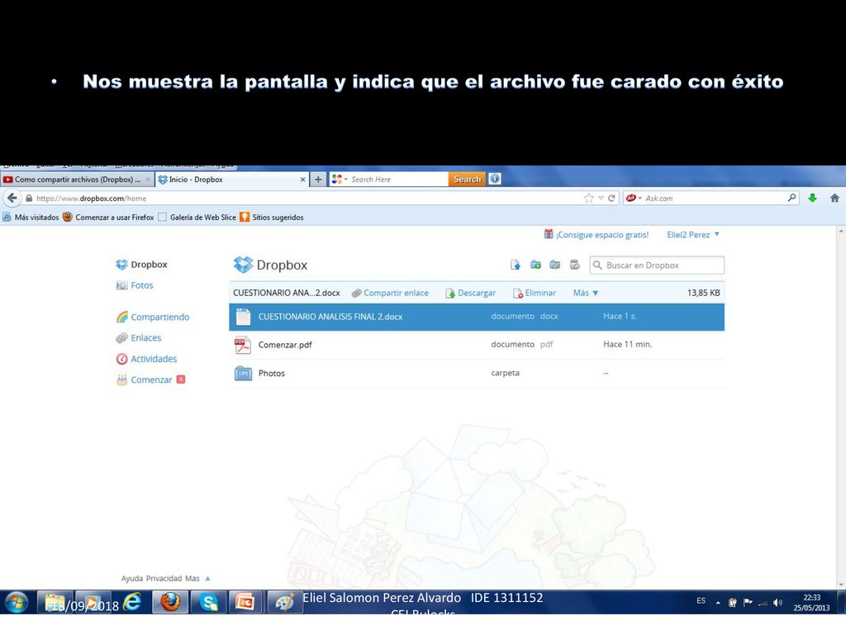Click the docx icon for CUESTIONARIO ANALISIS FINAL 2

point(244,317)
